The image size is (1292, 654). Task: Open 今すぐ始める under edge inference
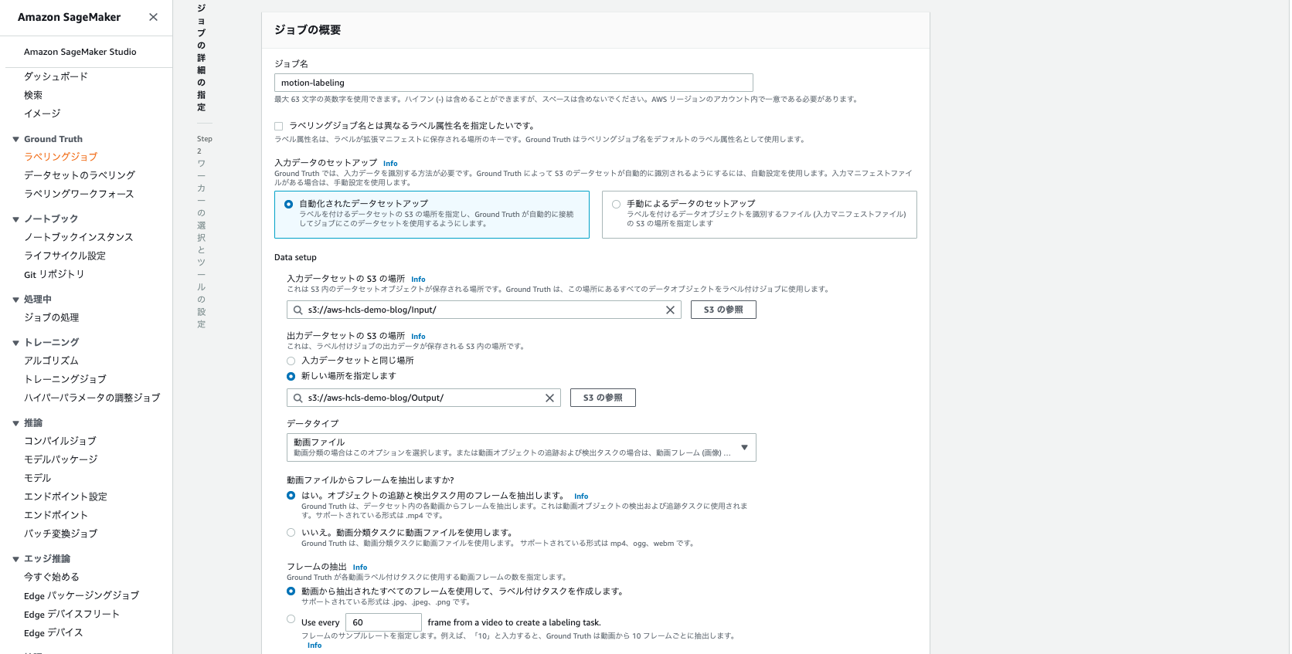(x=51, y=577)
